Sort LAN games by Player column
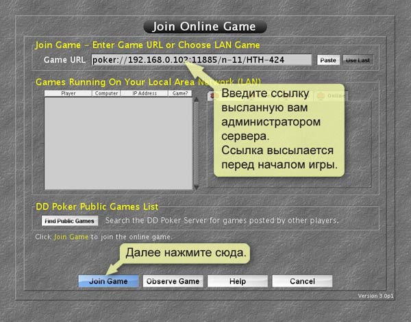The width and height of the screenshot is (411, 322). pos(68,93)
